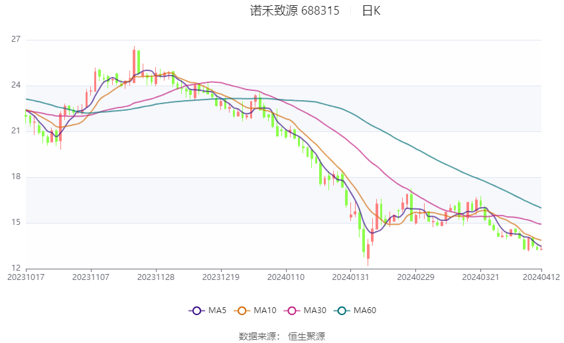Click the 12 price axis label
This screenshot has width=564, height=343.
pyautogui.click(x=17, y=268)
